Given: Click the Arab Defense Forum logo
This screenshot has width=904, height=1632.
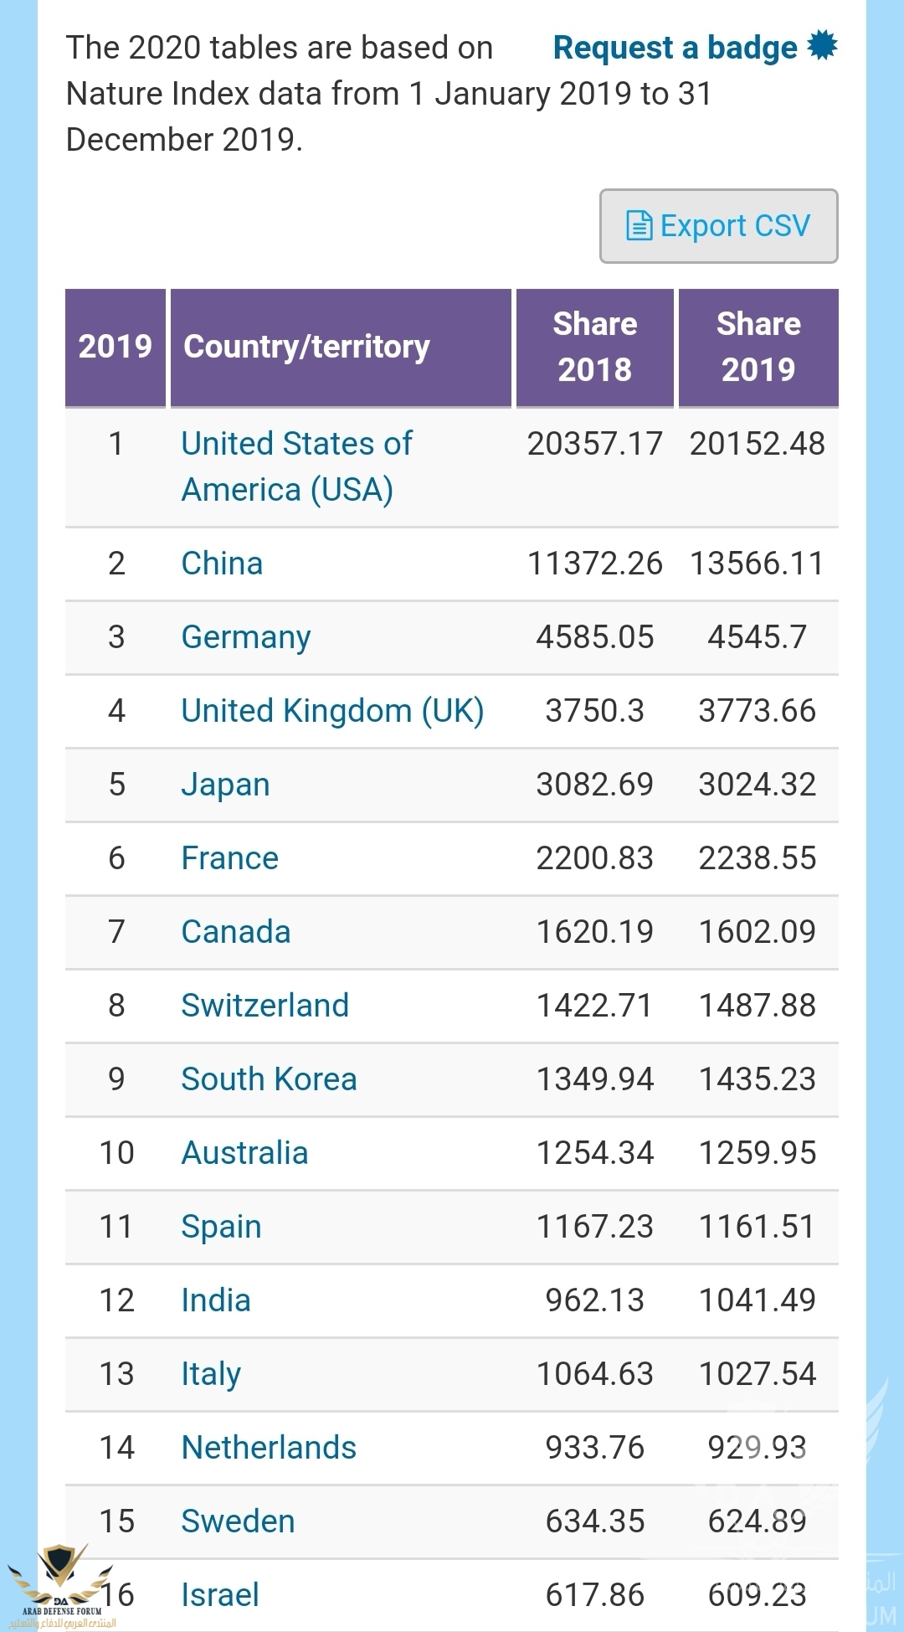Looking at the screenshot, I should pos(60,1585).
